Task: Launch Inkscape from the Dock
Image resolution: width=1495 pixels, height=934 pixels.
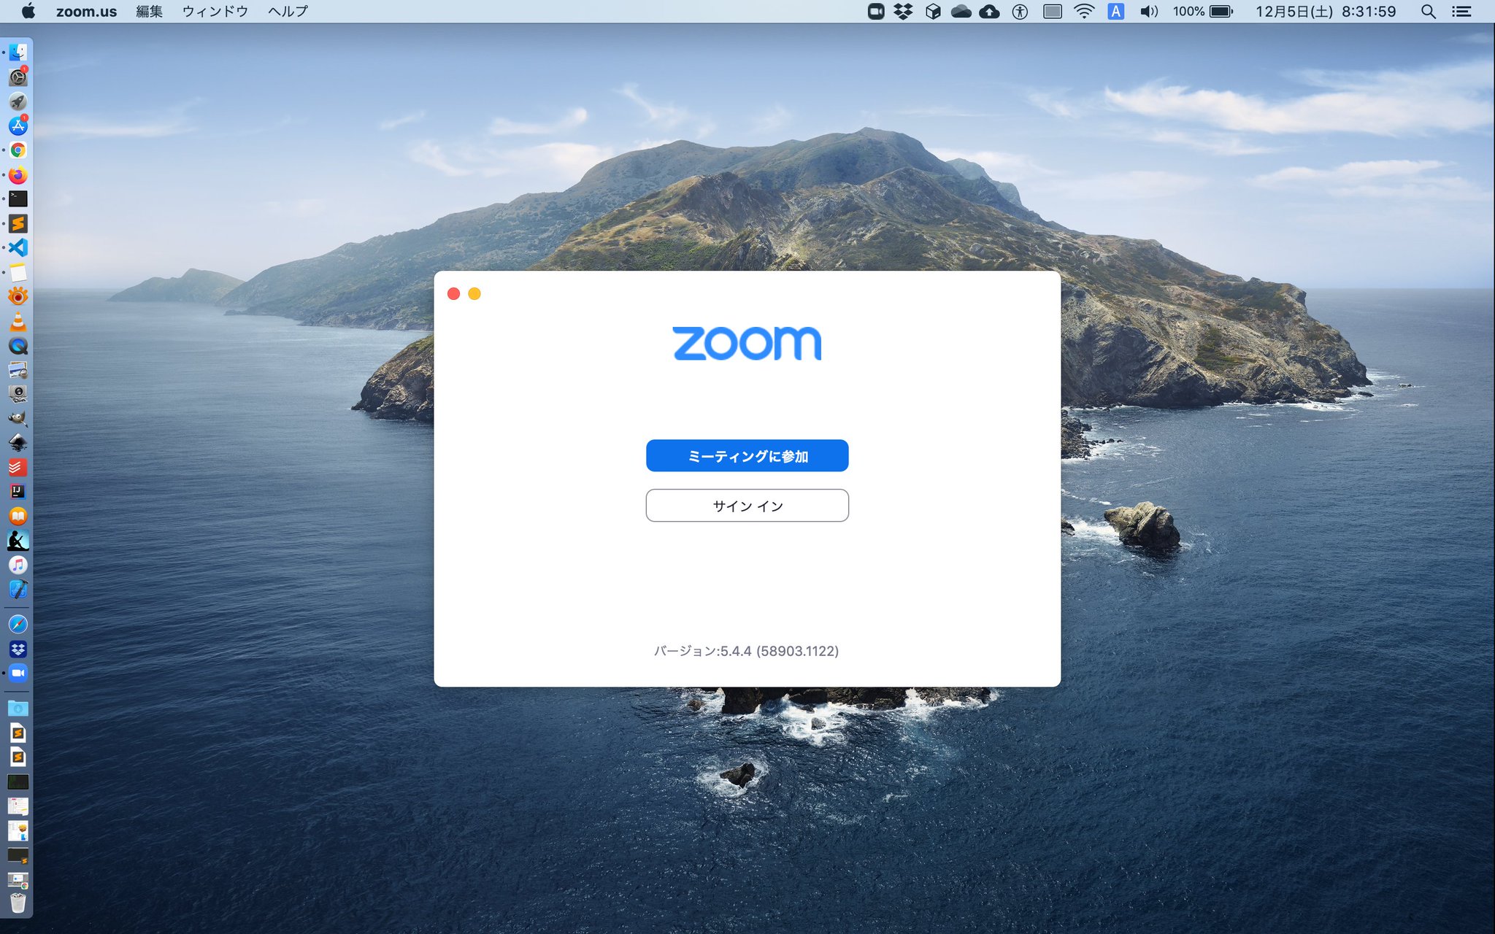Action: (18, 443)
